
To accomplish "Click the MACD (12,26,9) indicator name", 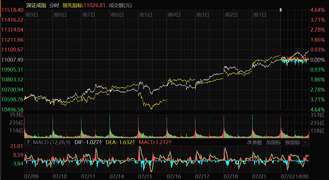I will coord(52,142).
